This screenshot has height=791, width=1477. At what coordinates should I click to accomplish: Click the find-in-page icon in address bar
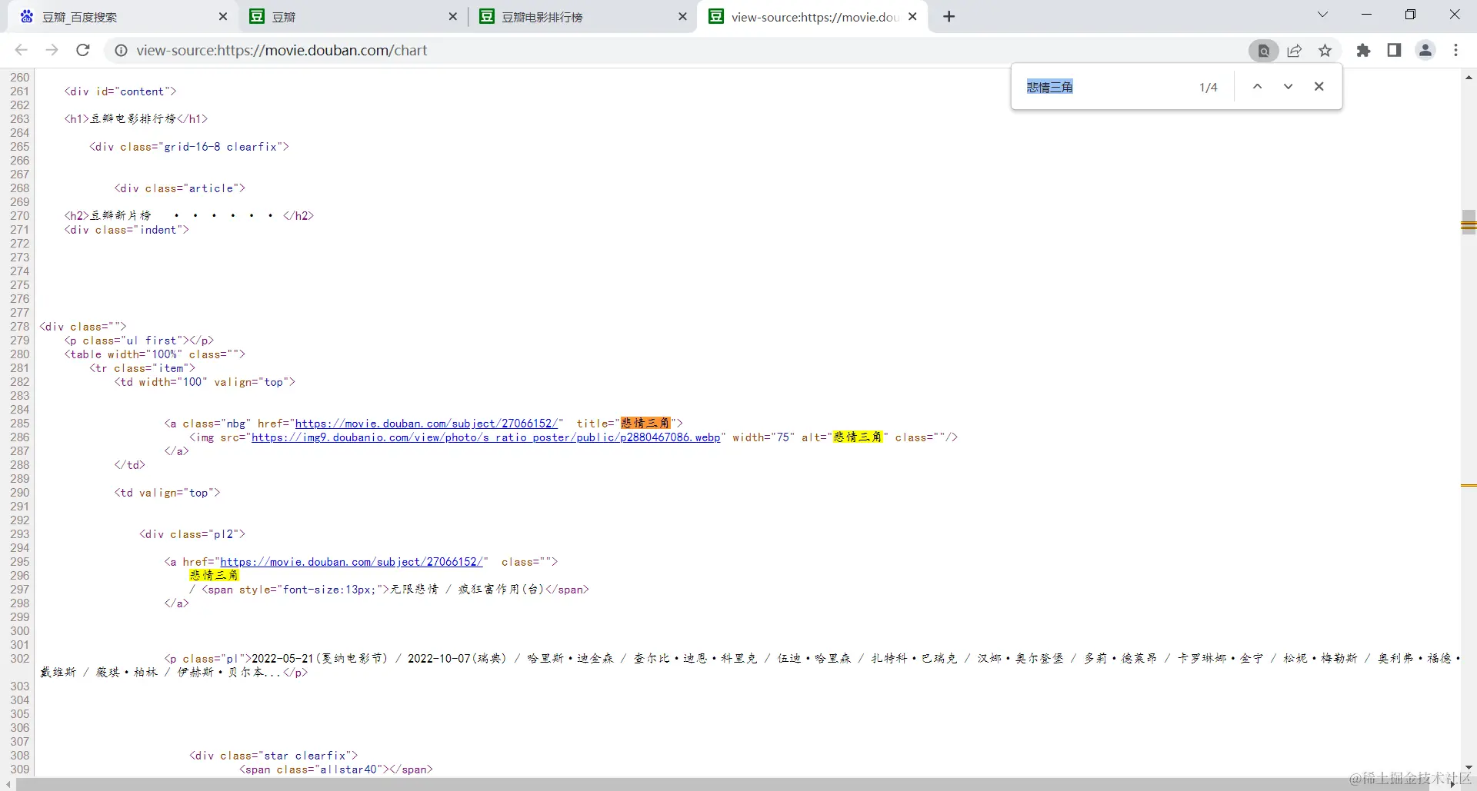tap(1263, 51)
